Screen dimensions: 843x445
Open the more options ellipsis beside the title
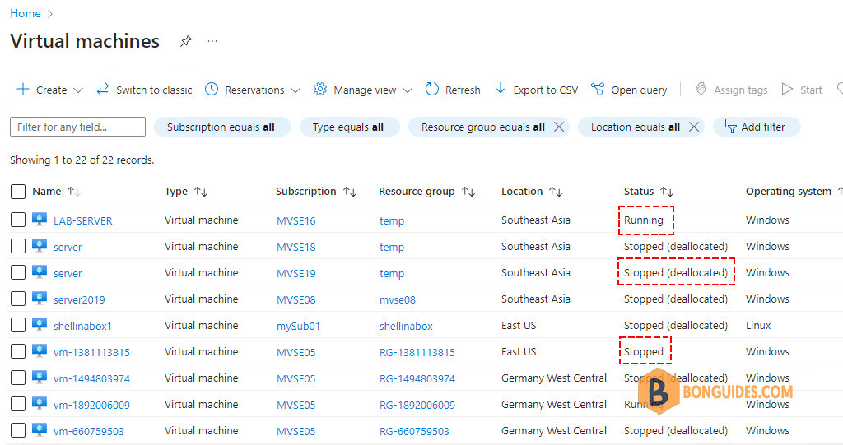pyautogui.click(x=212, y=41)
